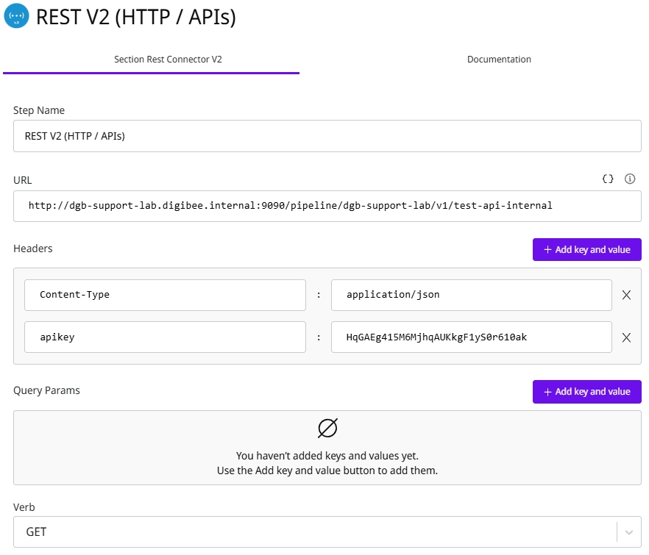This screenshot has width=649, height=555.
Task: Click the URL info icon
Action: (x=630, y=179)
